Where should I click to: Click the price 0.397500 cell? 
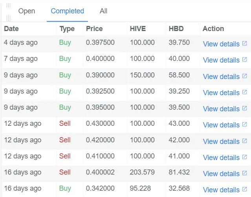click(100, 42)
